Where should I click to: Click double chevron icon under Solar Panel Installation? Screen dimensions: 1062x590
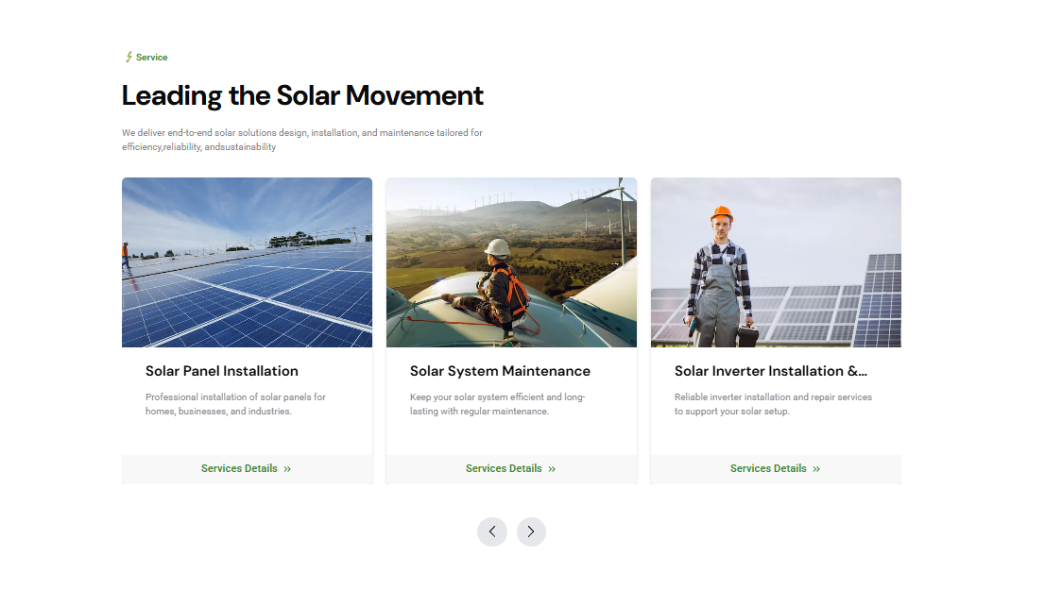[x=287, y=469]
